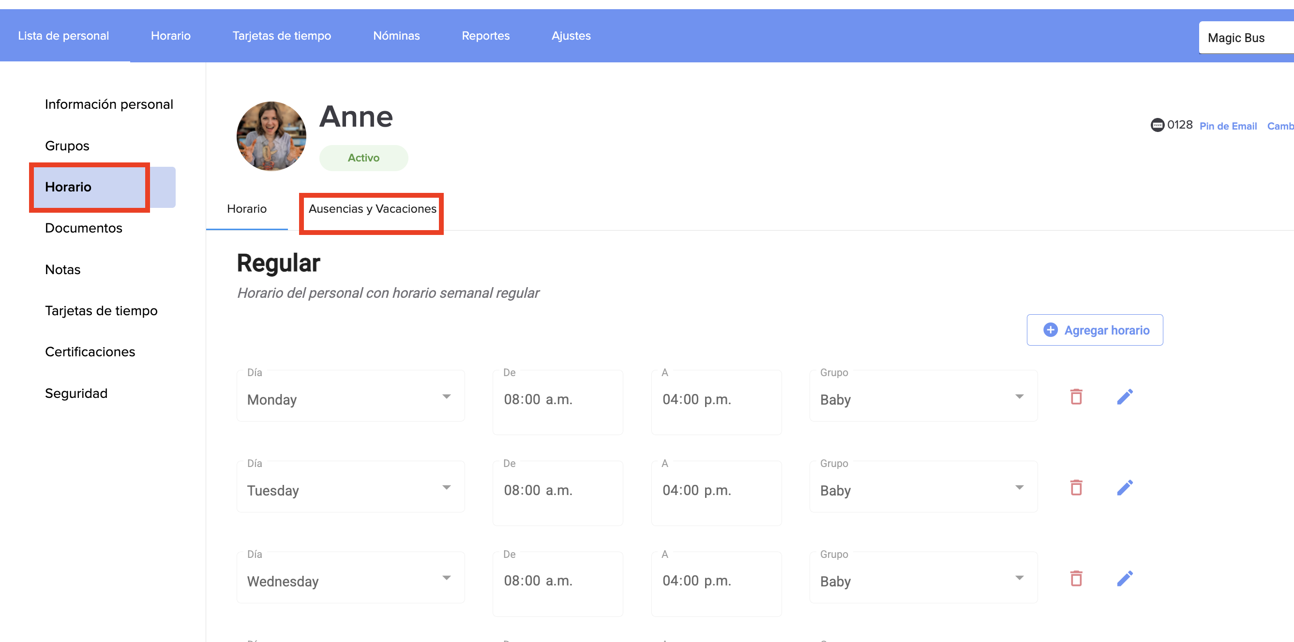Select Documentos in the left sidebar

tap(83, 228)
